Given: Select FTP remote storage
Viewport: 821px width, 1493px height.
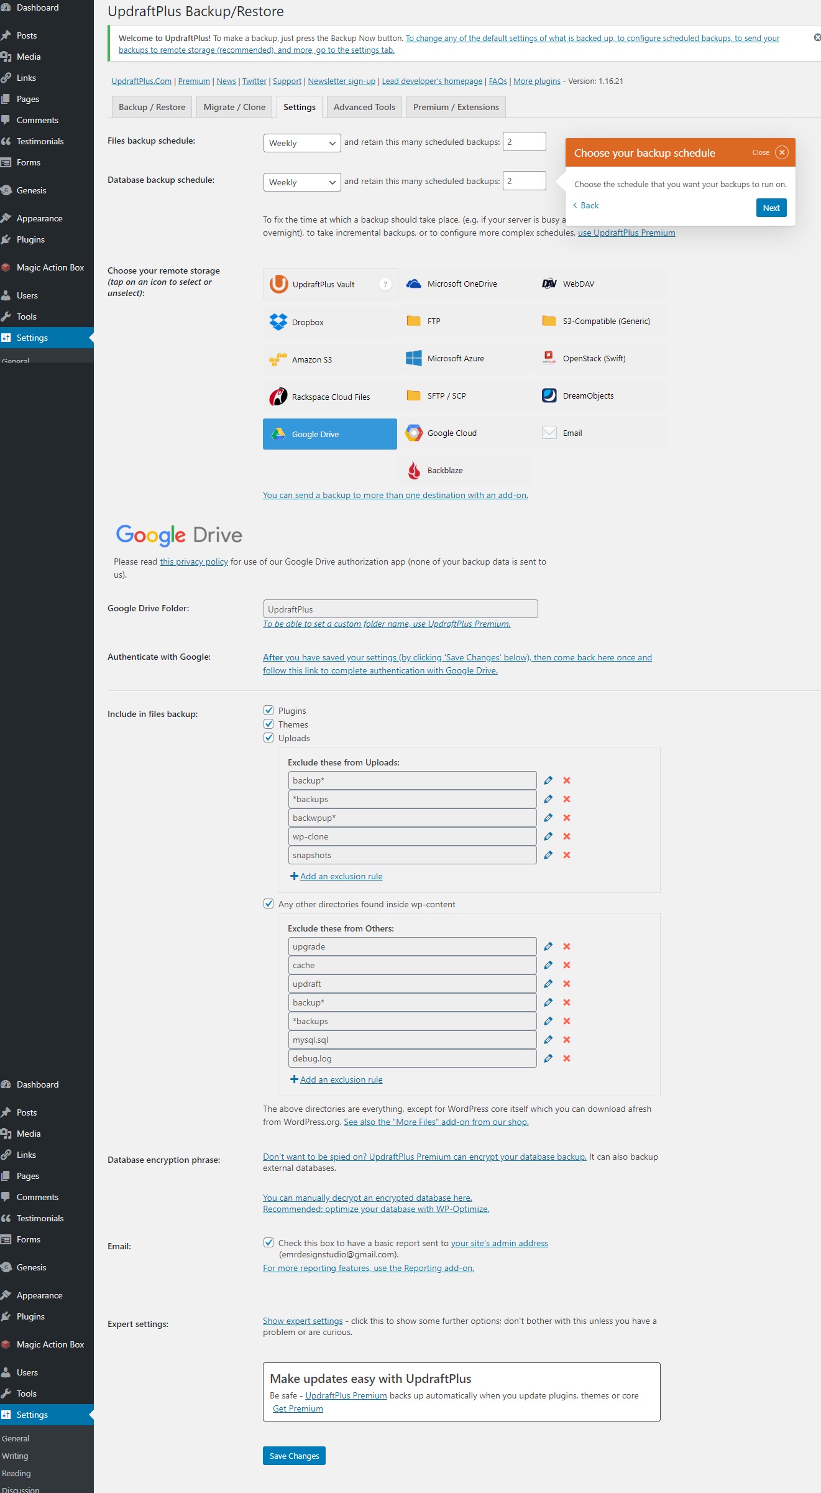Looking at the screenshot, I should pos(466,321).
